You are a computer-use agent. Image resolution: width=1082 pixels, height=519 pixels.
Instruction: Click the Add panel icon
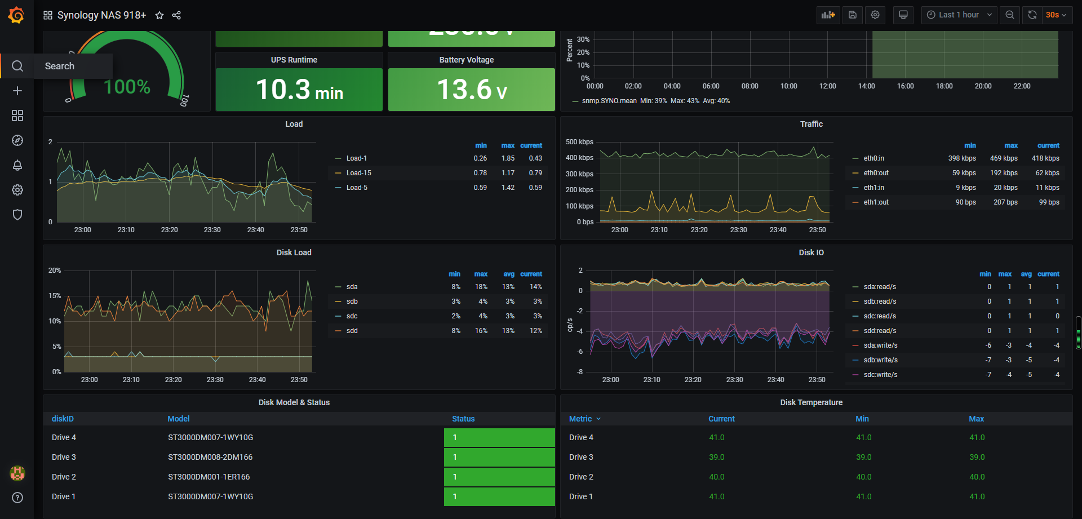coord(828,15)
